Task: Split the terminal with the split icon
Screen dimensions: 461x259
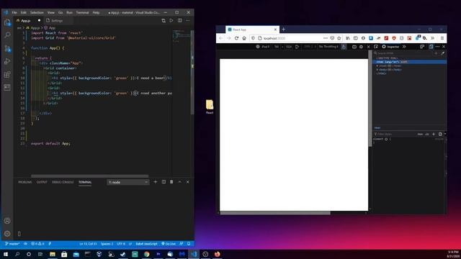Action: (x=164, y=182)
